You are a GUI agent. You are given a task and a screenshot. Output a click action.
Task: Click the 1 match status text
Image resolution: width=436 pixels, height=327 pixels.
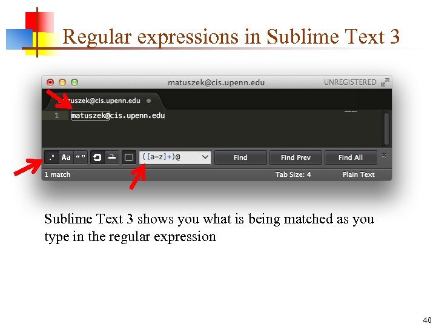pyautogui.click(x=58, y=174)
